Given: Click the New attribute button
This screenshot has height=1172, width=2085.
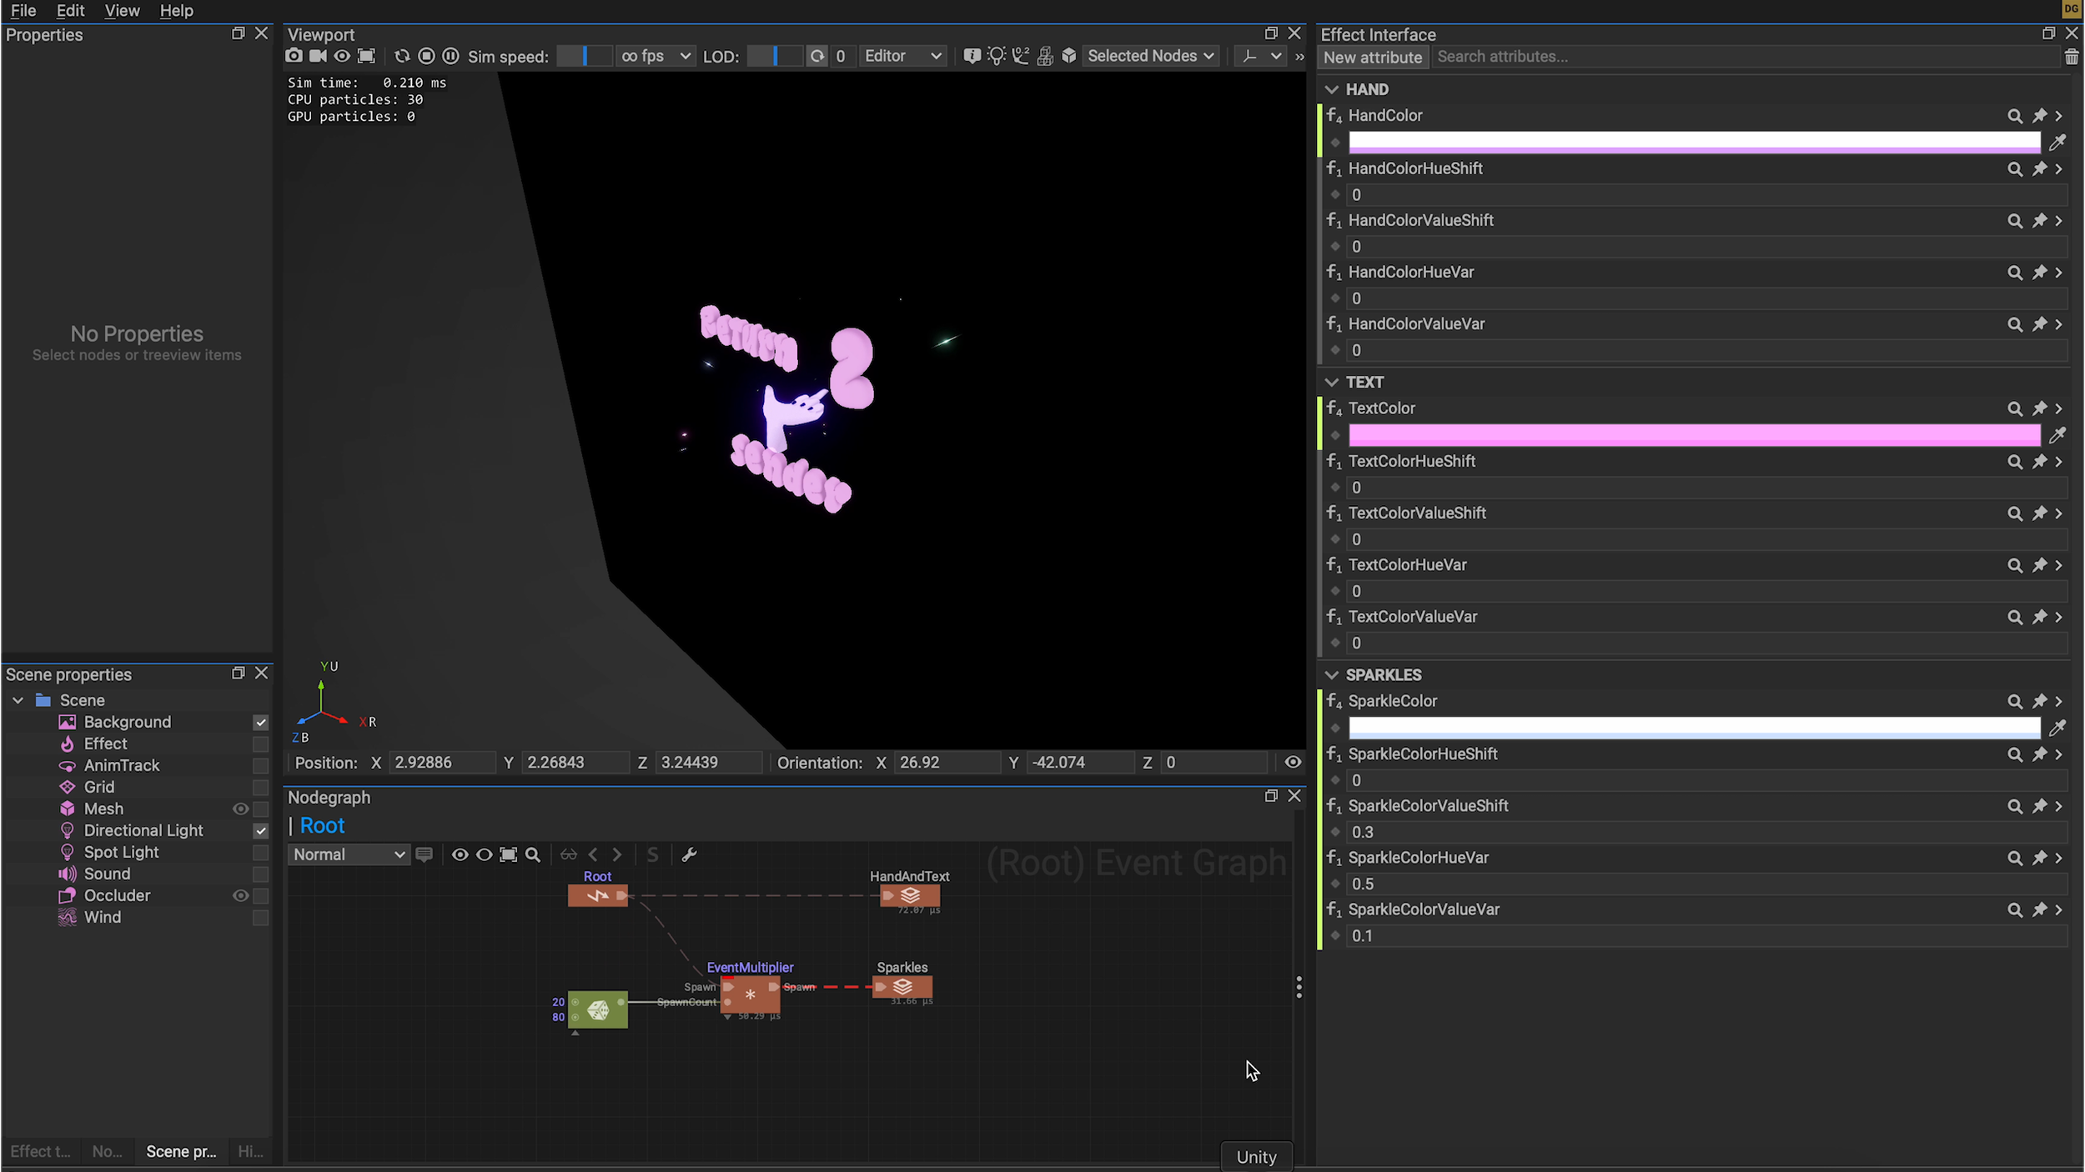Looking at the screenshot, I should (1372, 57).
